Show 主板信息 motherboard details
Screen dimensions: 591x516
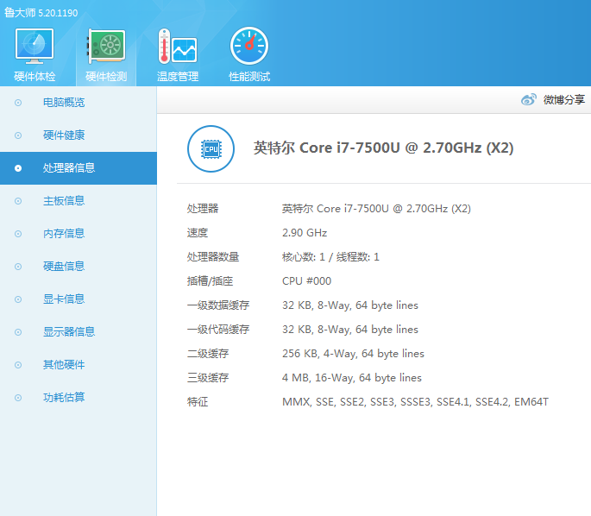tap(64, 201)
